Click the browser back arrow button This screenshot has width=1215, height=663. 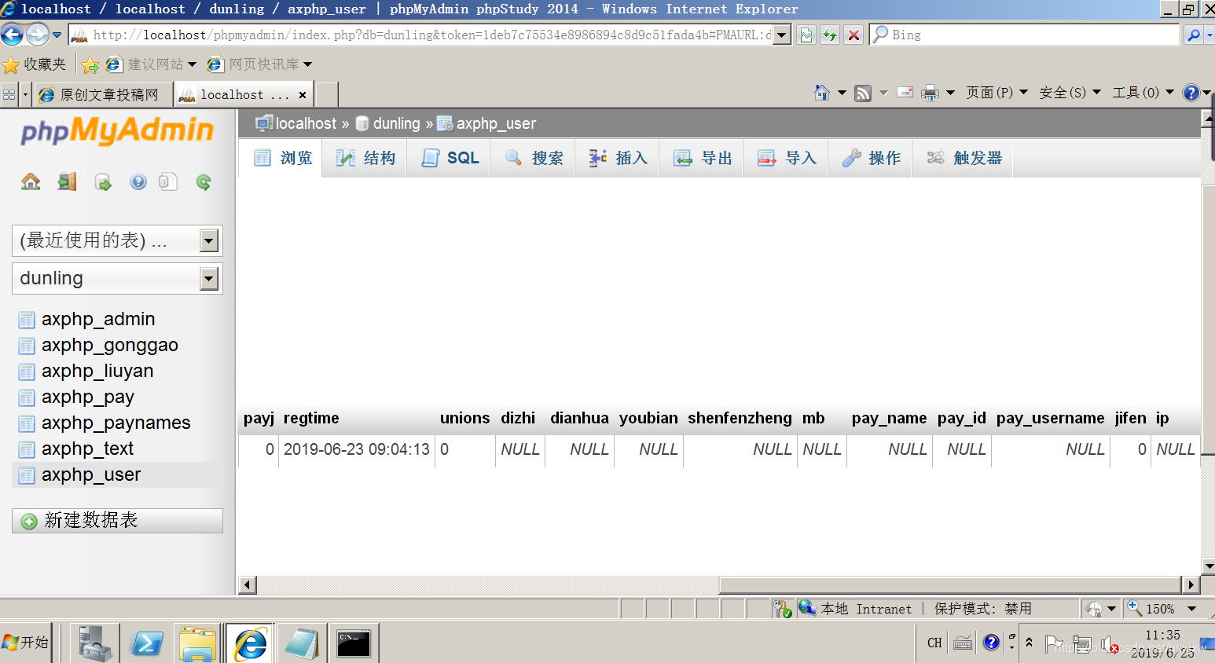click(12, 35)
